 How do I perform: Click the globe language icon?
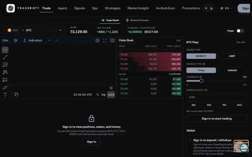tap(222, 8)
